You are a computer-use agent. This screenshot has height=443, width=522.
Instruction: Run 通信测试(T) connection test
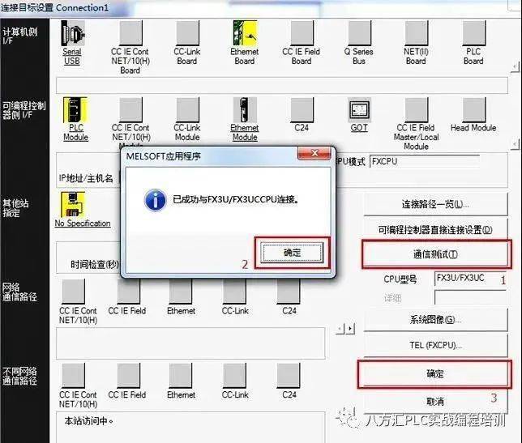[435, 254]
